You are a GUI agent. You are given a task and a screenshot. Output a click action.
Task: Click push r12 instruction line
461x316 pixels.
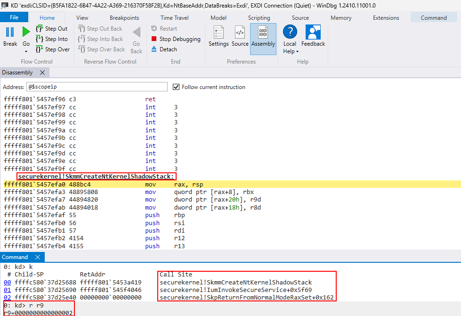click(94, 238)
